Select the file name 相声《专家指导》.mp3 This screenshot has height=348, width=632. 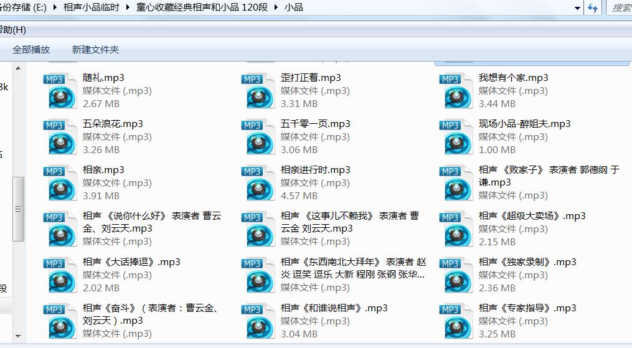click(x=527, y=308)
